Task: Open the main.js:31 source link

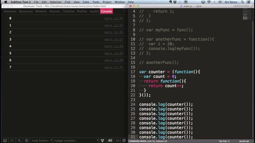Action: (114, 67)
